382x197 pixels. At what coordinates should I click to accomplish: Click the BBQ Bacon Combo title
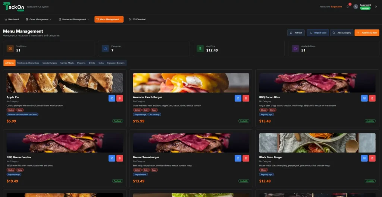pyautogui.click(x=19, y=158)
